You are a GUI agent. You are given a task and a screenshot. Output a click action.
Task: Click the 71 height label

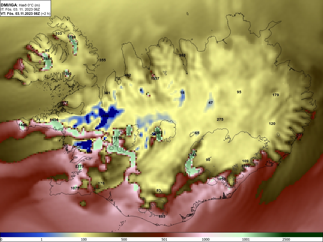pos(38,120)
